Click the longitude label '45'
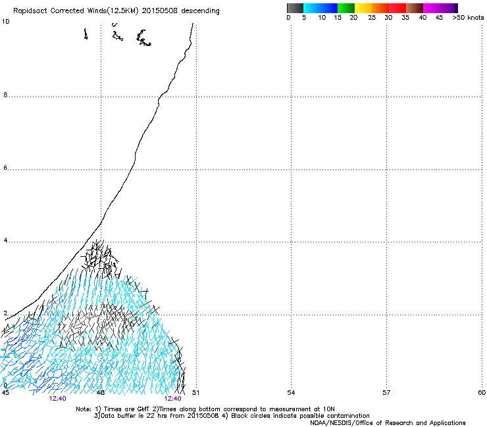Viewport: 487px width, 427px height. point(5,393)
